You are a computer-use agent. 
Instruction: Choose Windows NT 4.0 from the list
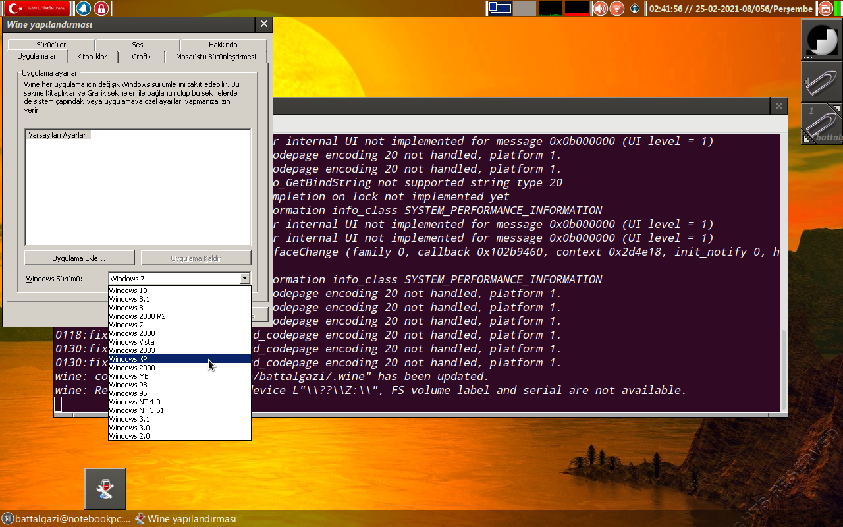coord(179,402)
